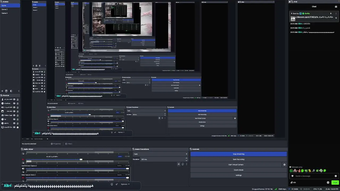Expand macOS Screen Capture 2 mixer options chevron
The width and height of the screenshot is (340, 191).
tap(57, 166)
